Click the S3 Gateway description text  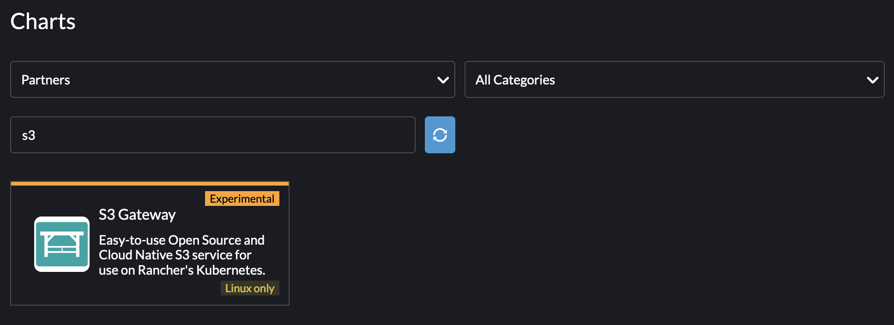tap(182, 255)
